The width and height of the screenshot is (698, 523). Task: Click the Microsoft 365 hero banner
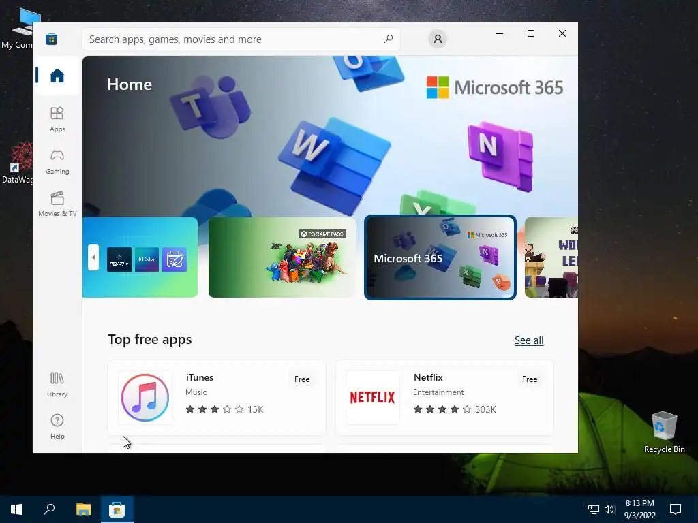[x=330, y=136]
